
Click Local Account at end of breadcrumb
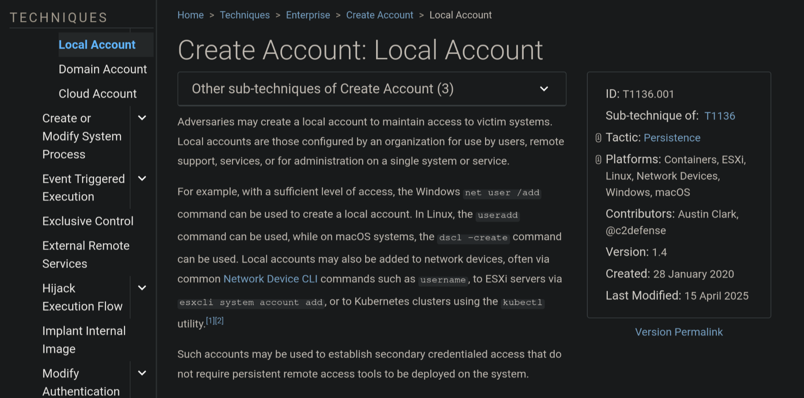coord(461,15)
